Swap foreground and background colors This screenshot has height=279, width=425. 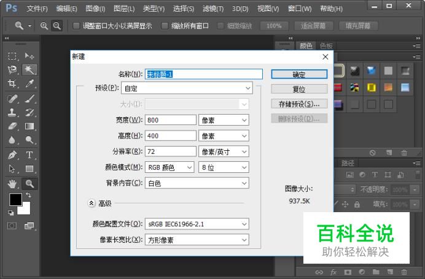tap(28, 195)
